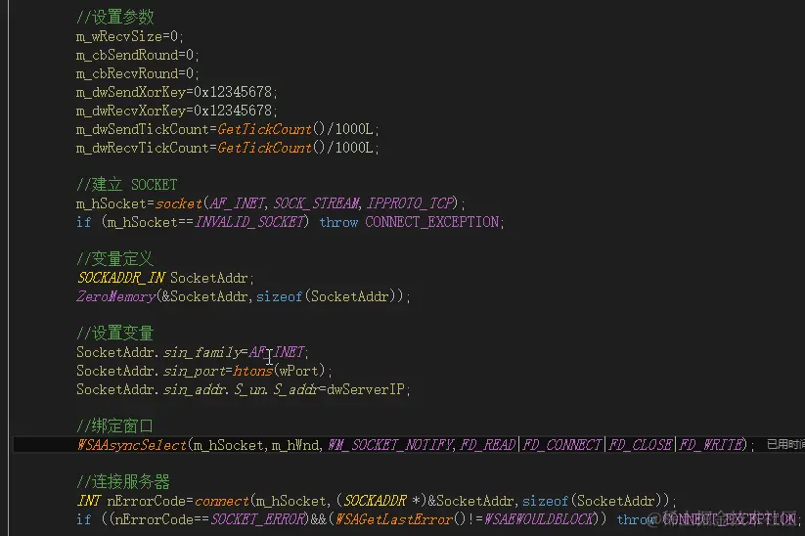Click the '已用时间' elapsed-time hint
This screenshot has height=536, width=805.
click(785, 445)
